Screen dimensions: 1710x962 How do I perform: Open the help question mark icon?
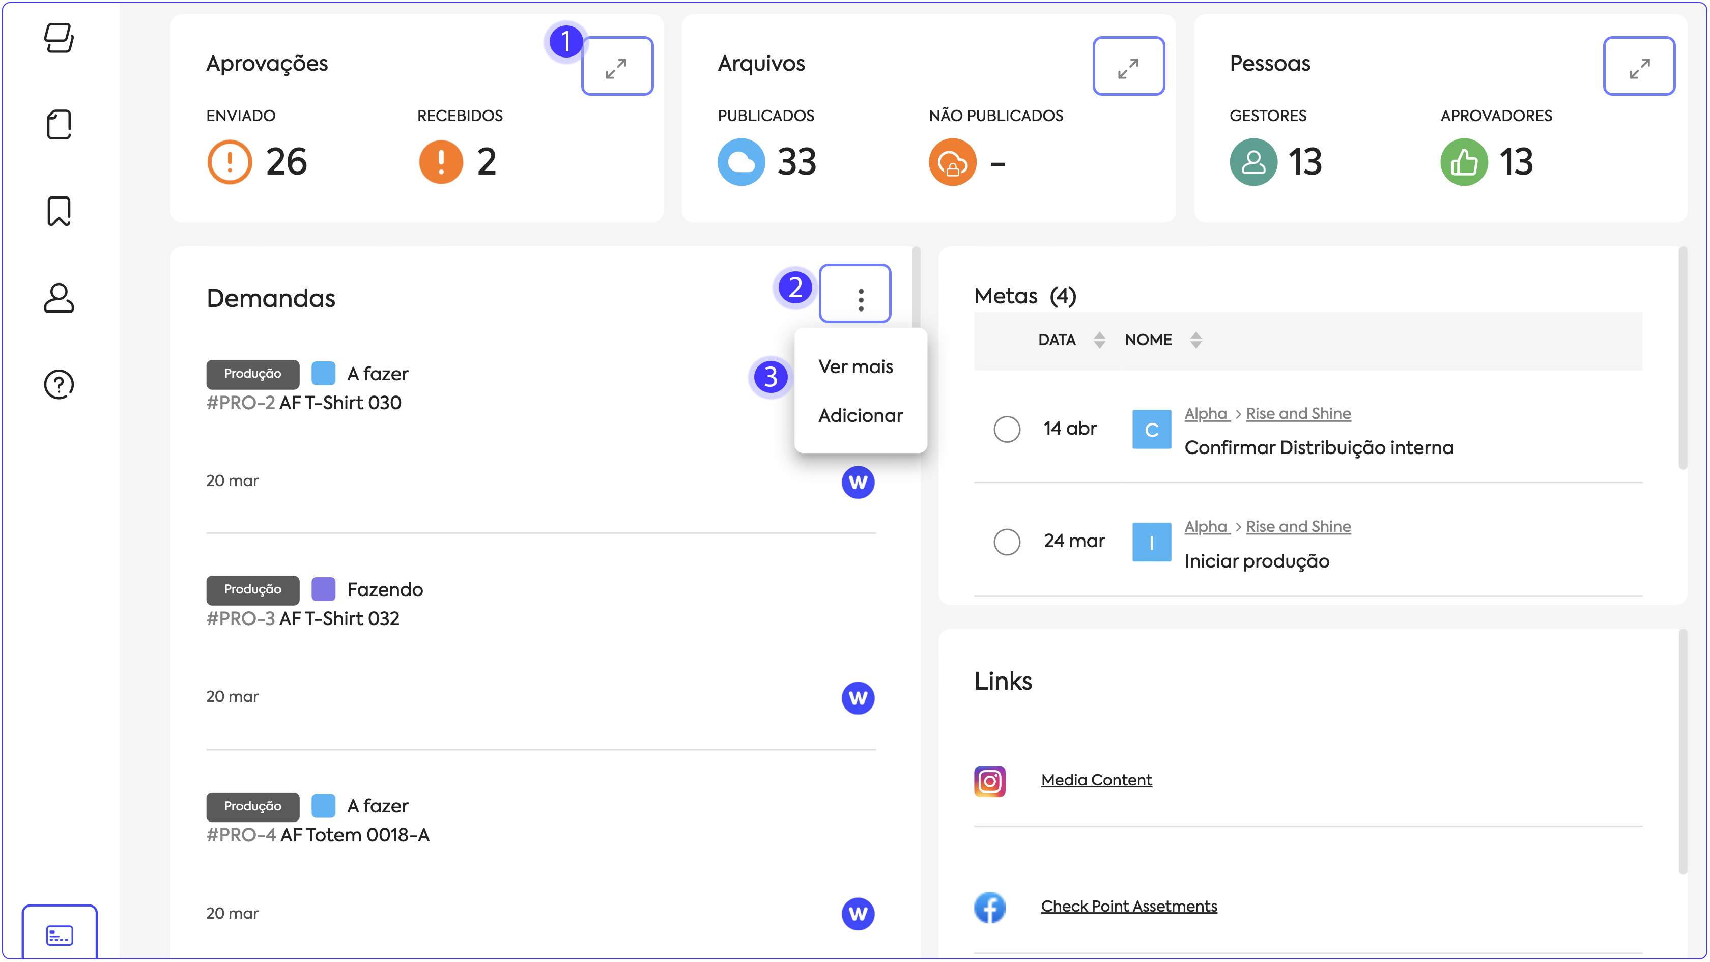[59, 384]
